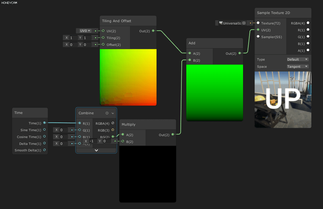
Task: Click the gear icon on the Combine node
Action: point(107,113)
